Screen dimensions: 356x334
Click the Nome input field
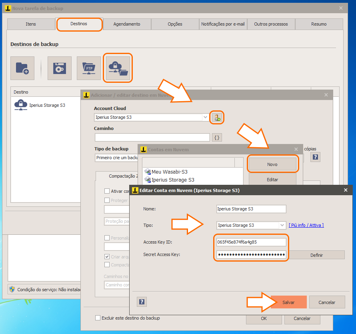(251, 209)
